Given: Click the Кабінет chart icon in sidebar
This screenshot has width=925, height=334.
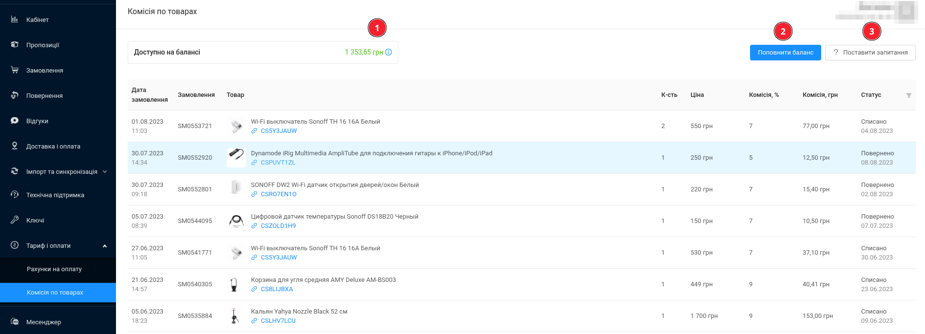Looking at the screenshot, I should (x=15, y=19).
